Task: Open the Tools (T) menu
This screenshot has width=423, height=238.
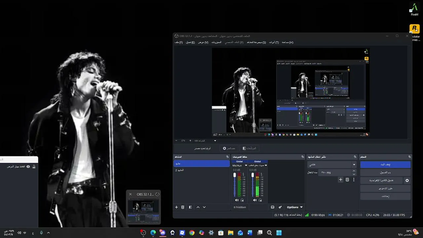Action: 274,42
